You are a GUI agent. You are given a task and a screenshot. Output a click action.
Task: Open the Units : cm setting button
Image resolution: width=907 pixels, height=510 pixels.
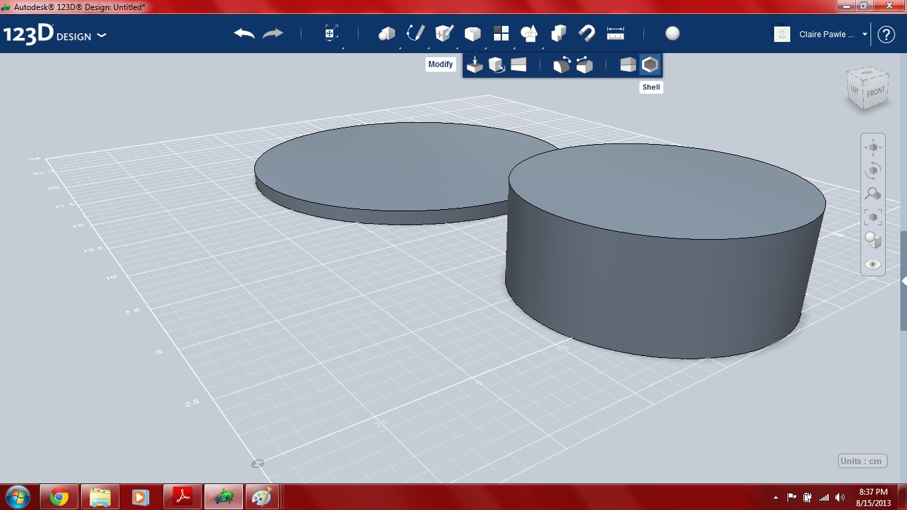(863, 461)
